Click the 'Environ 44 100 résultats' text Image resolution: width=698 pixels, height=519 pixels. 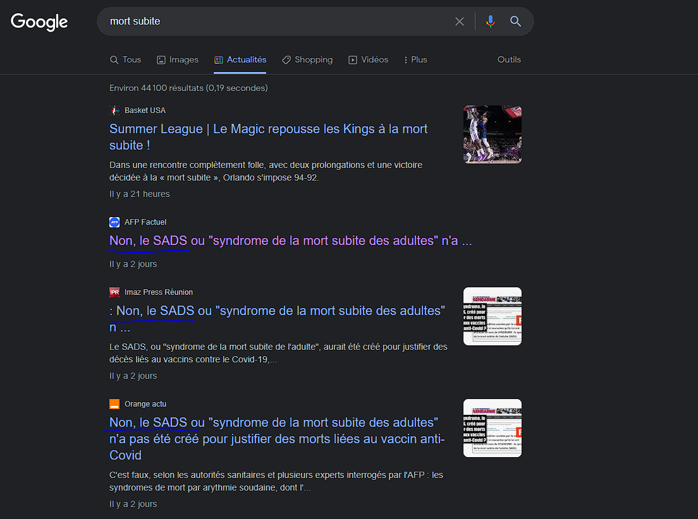189,88
